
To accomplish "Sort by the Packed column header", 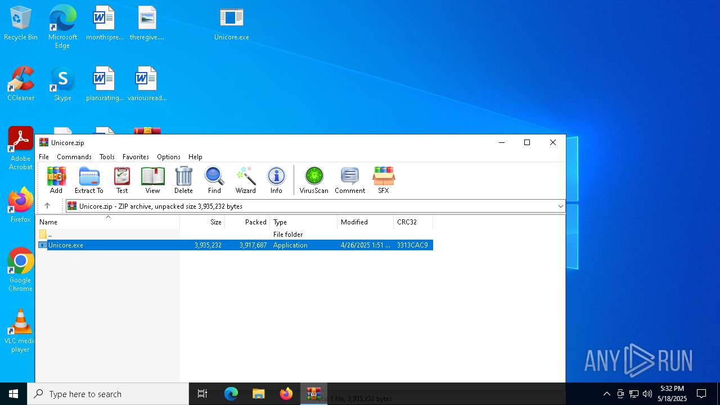I will [247, 222].
